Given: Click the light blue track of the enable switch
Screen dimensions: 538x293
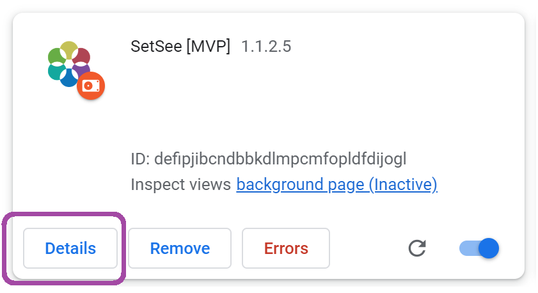Looking at the screenshot, I should tap(467, 248).
